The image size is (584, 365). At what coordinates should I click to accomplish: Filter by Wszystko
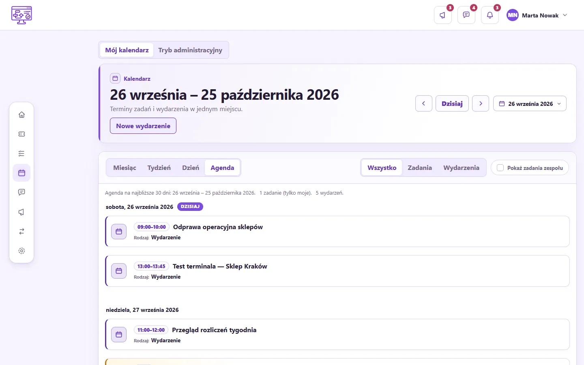point(382,167)
